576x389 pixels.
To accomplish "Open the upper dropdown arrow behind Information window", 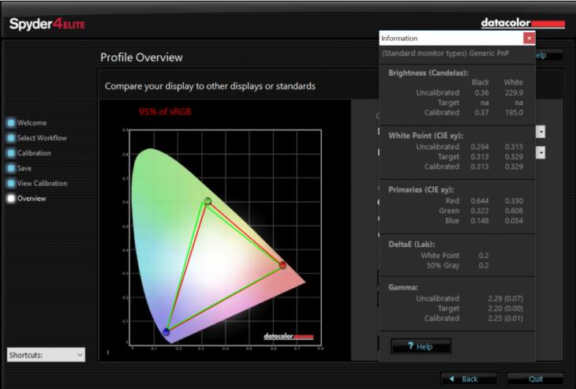I will pyautogui.click(x=540, y=132).
